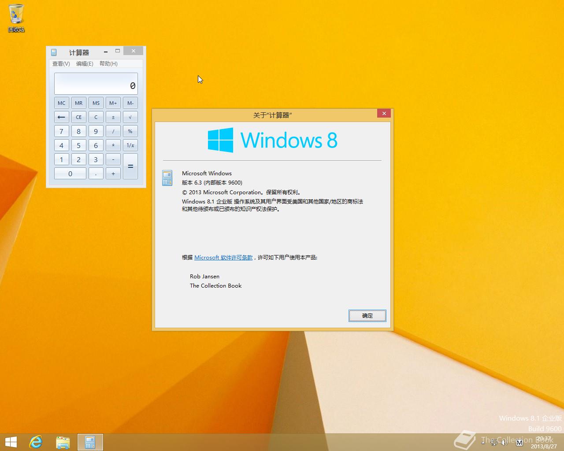The width and height of the screenshot is (564, 451).
Task: Close the 关于"计算器" dialog
Action: pyautogui.click(x=384, y=114)
